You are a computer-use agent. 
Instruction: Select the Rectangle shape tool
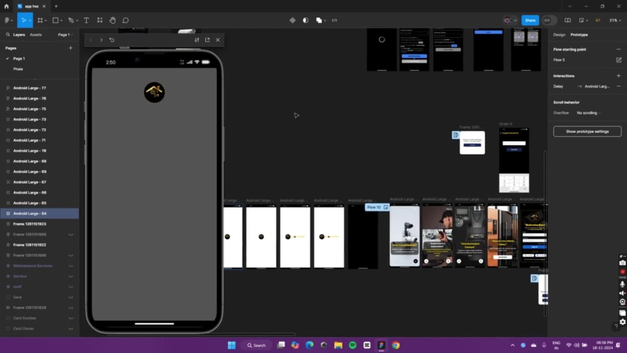[x=56, y=21]
